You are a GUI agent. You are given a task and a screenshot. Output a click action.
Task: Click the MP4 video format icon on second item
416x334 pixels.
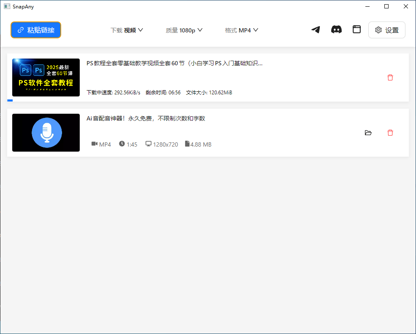pos(95,144)
